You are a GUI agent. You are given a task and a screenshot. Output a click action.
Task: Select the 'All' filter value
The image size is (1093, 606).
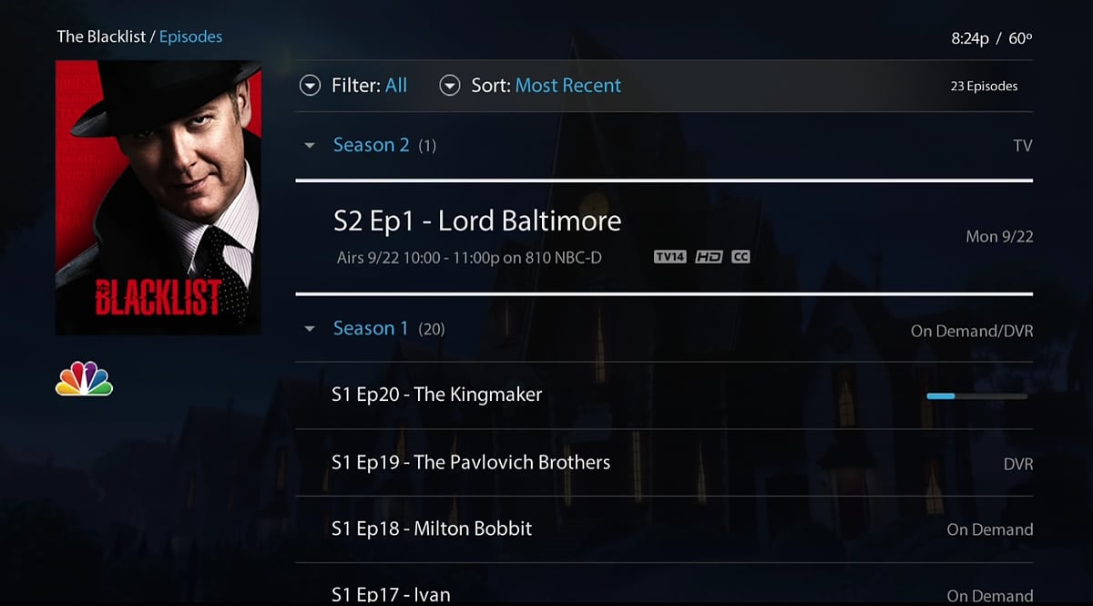(396, 86)
